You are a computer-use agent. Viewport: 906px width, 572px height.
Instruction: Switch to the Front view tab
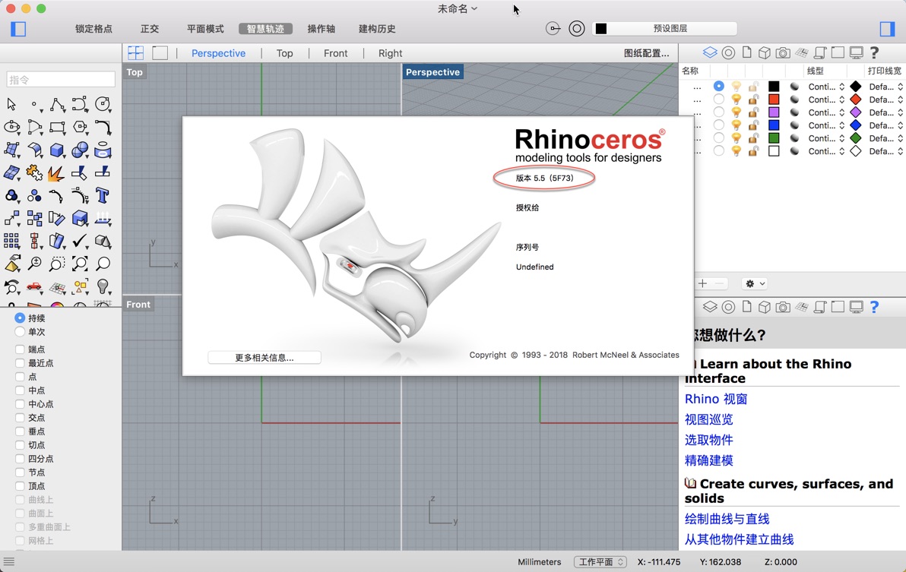[x=336, y=53]
